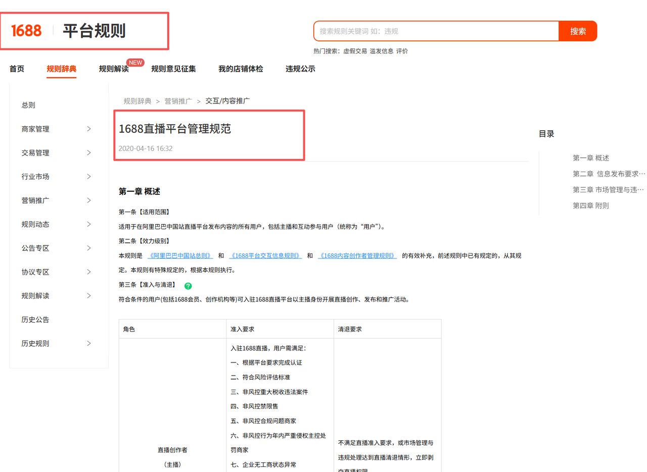Click the 直播创作者 table cell
This screenshot has width=647, height=472.
172,449
